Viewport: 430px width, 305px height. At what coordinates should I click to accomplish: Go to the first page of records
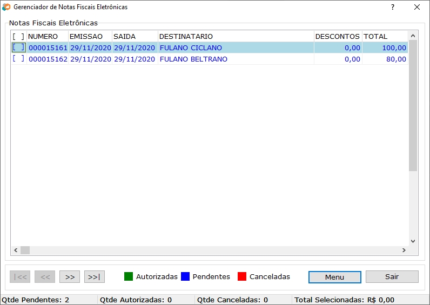20,277
